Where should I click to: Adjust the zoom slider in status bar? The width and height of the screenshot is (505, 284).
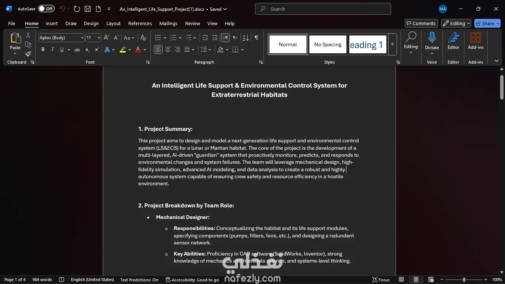point(464,280)
